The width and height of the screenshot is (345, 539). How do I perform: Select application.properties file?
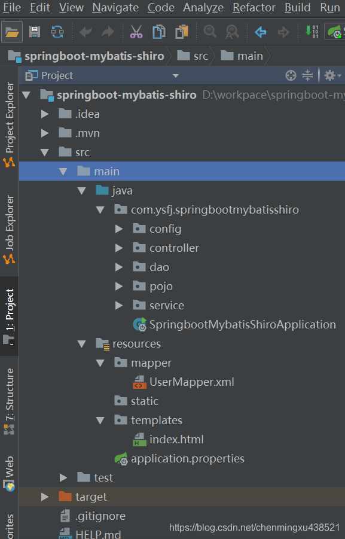179,459
